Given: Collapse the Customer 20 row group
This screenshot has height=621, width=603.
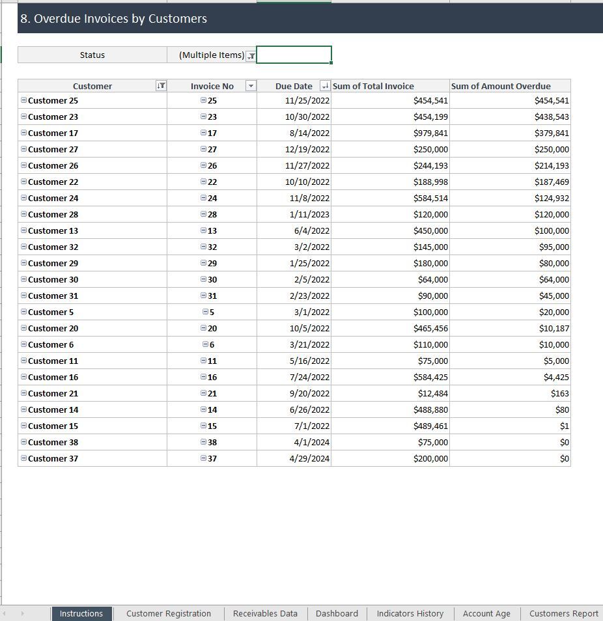Looking at the screenshot, I should coord(24,328).
